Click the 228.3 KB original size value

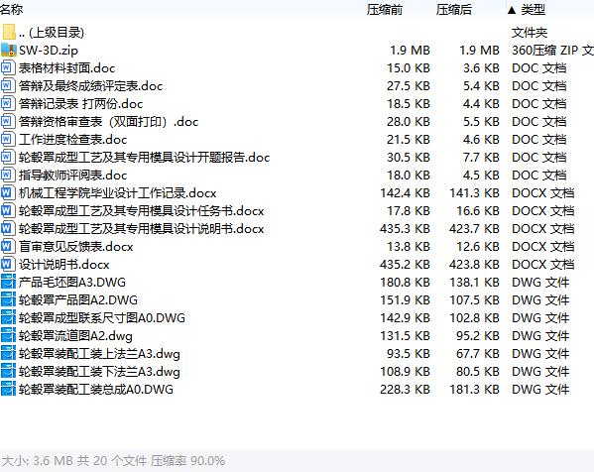click(x=405, y=389)
